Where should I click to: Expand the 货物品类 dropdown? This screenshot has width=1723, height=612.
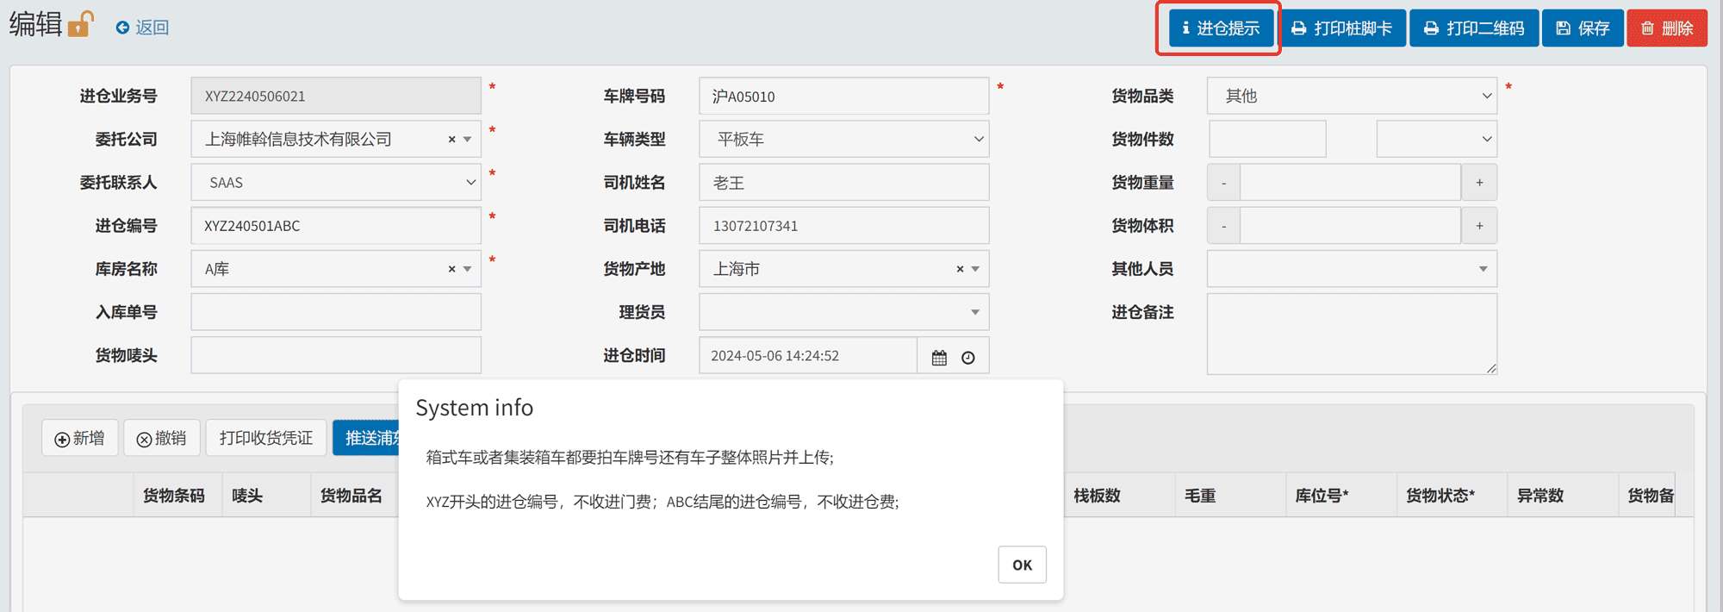click(x=1351, y=97)
